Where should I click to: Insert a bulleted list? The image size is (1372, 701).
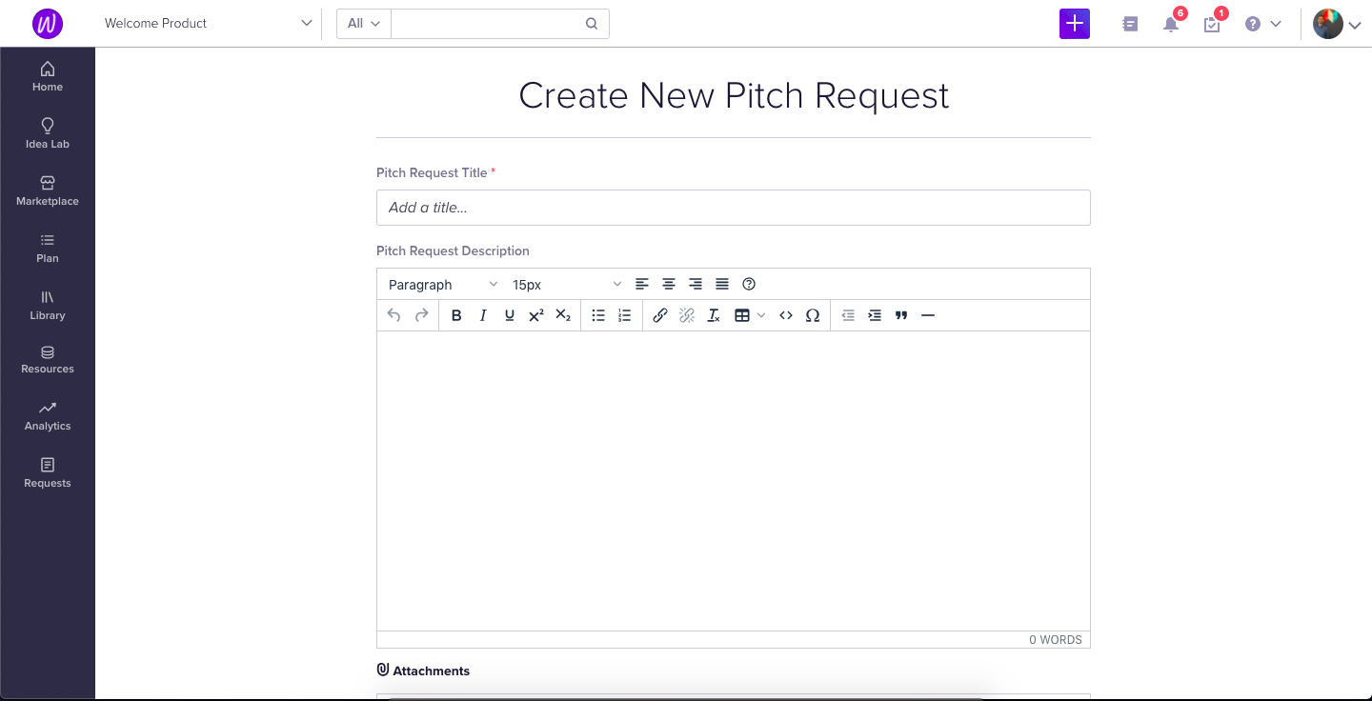598,315
